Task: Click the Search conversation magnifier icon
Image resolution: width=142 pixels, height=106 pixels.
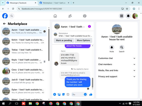Action: coord(122,47)
